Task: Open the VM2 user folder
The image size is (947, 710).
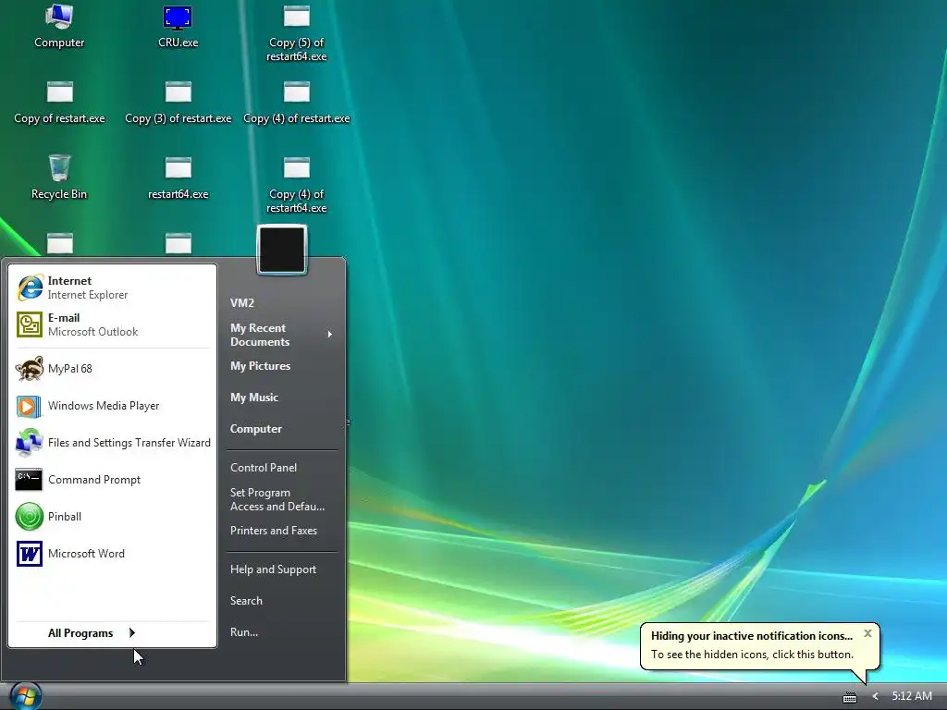Action: pos(282,303)
